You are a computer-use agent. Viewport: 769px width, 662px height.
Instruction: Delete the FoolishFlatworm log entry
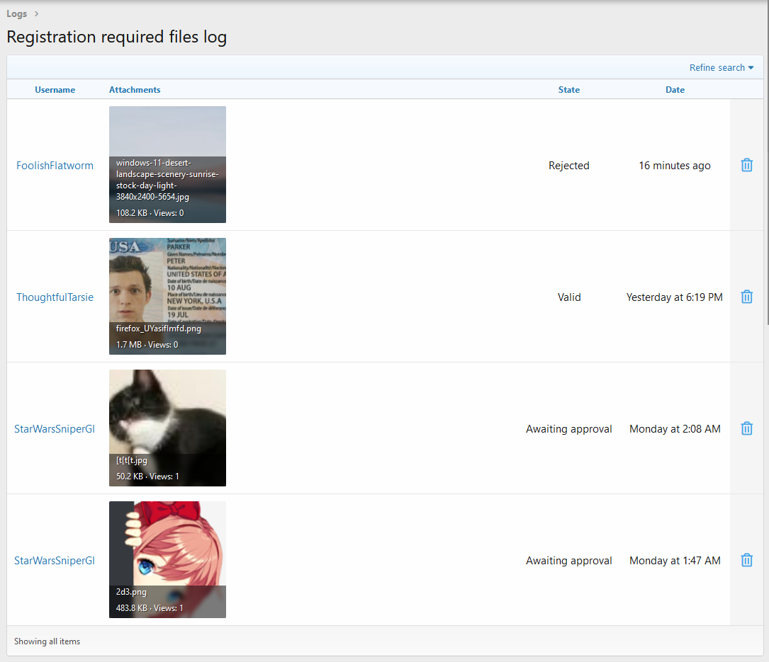coord(746,165)
